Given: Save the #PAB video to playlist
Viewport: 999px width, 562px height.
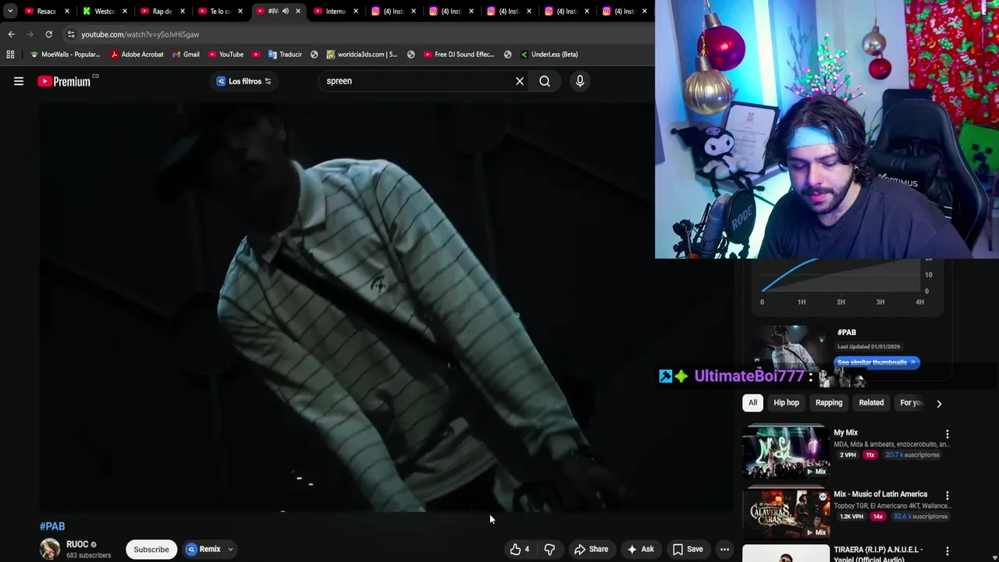Looking at the screenshot, I should pyautogui.click(x=688, y=549).
